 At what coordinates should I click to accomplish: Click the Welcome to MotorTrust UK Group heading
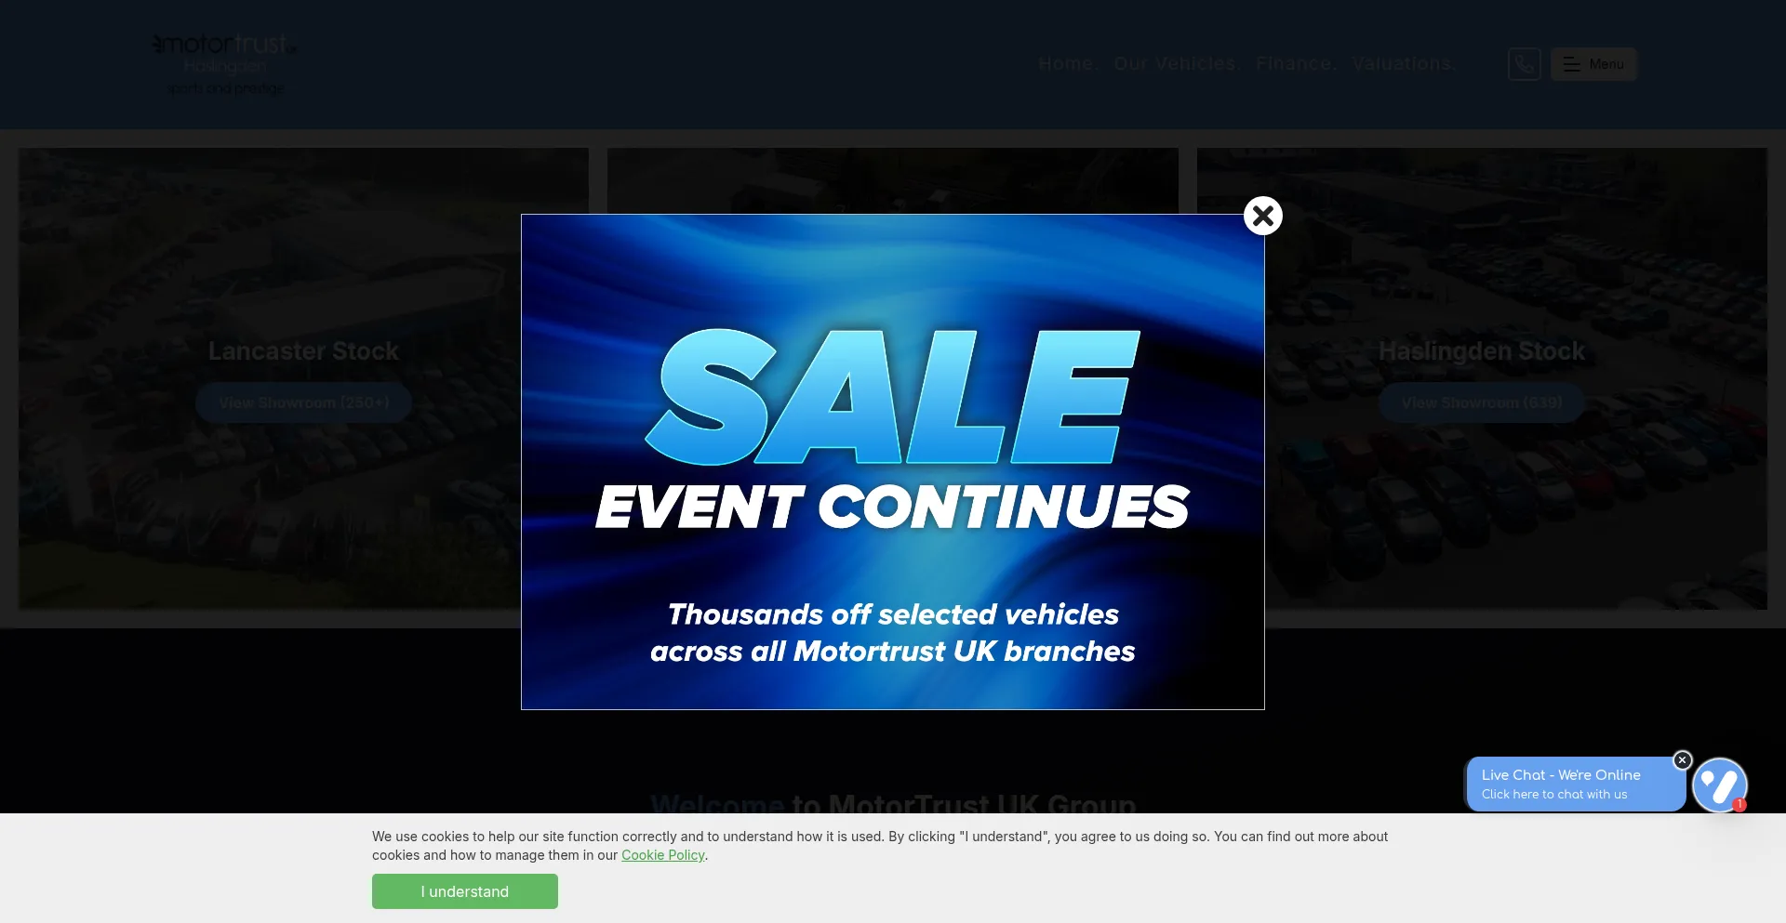[893, 803]
